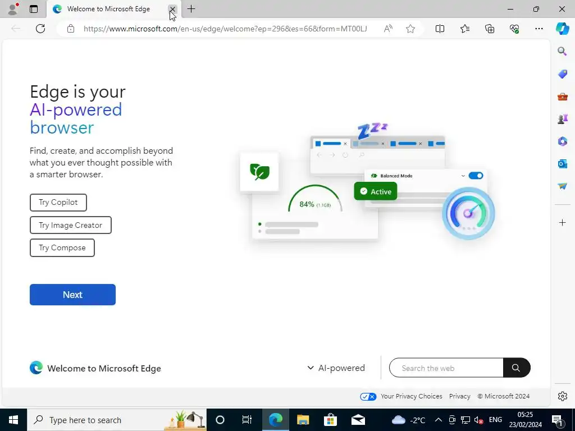Open sidebar Outlook icon
This screenshot has height=431, width=575.
click(x=562, y=164)
